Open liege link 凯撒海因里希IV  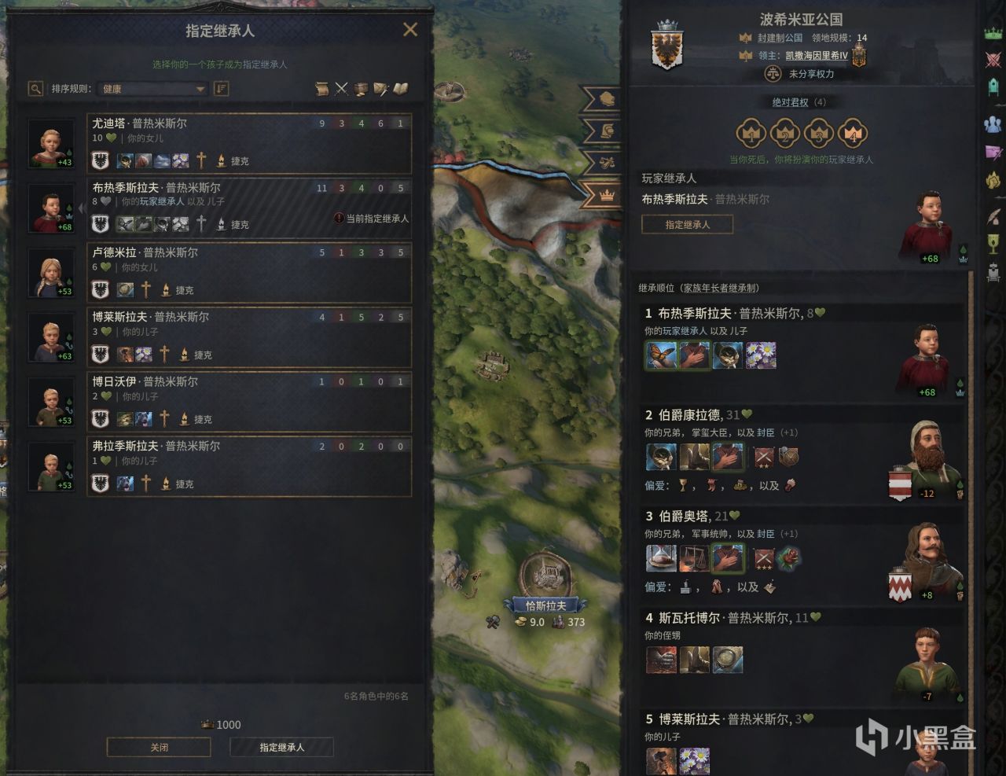pos(817,56)
